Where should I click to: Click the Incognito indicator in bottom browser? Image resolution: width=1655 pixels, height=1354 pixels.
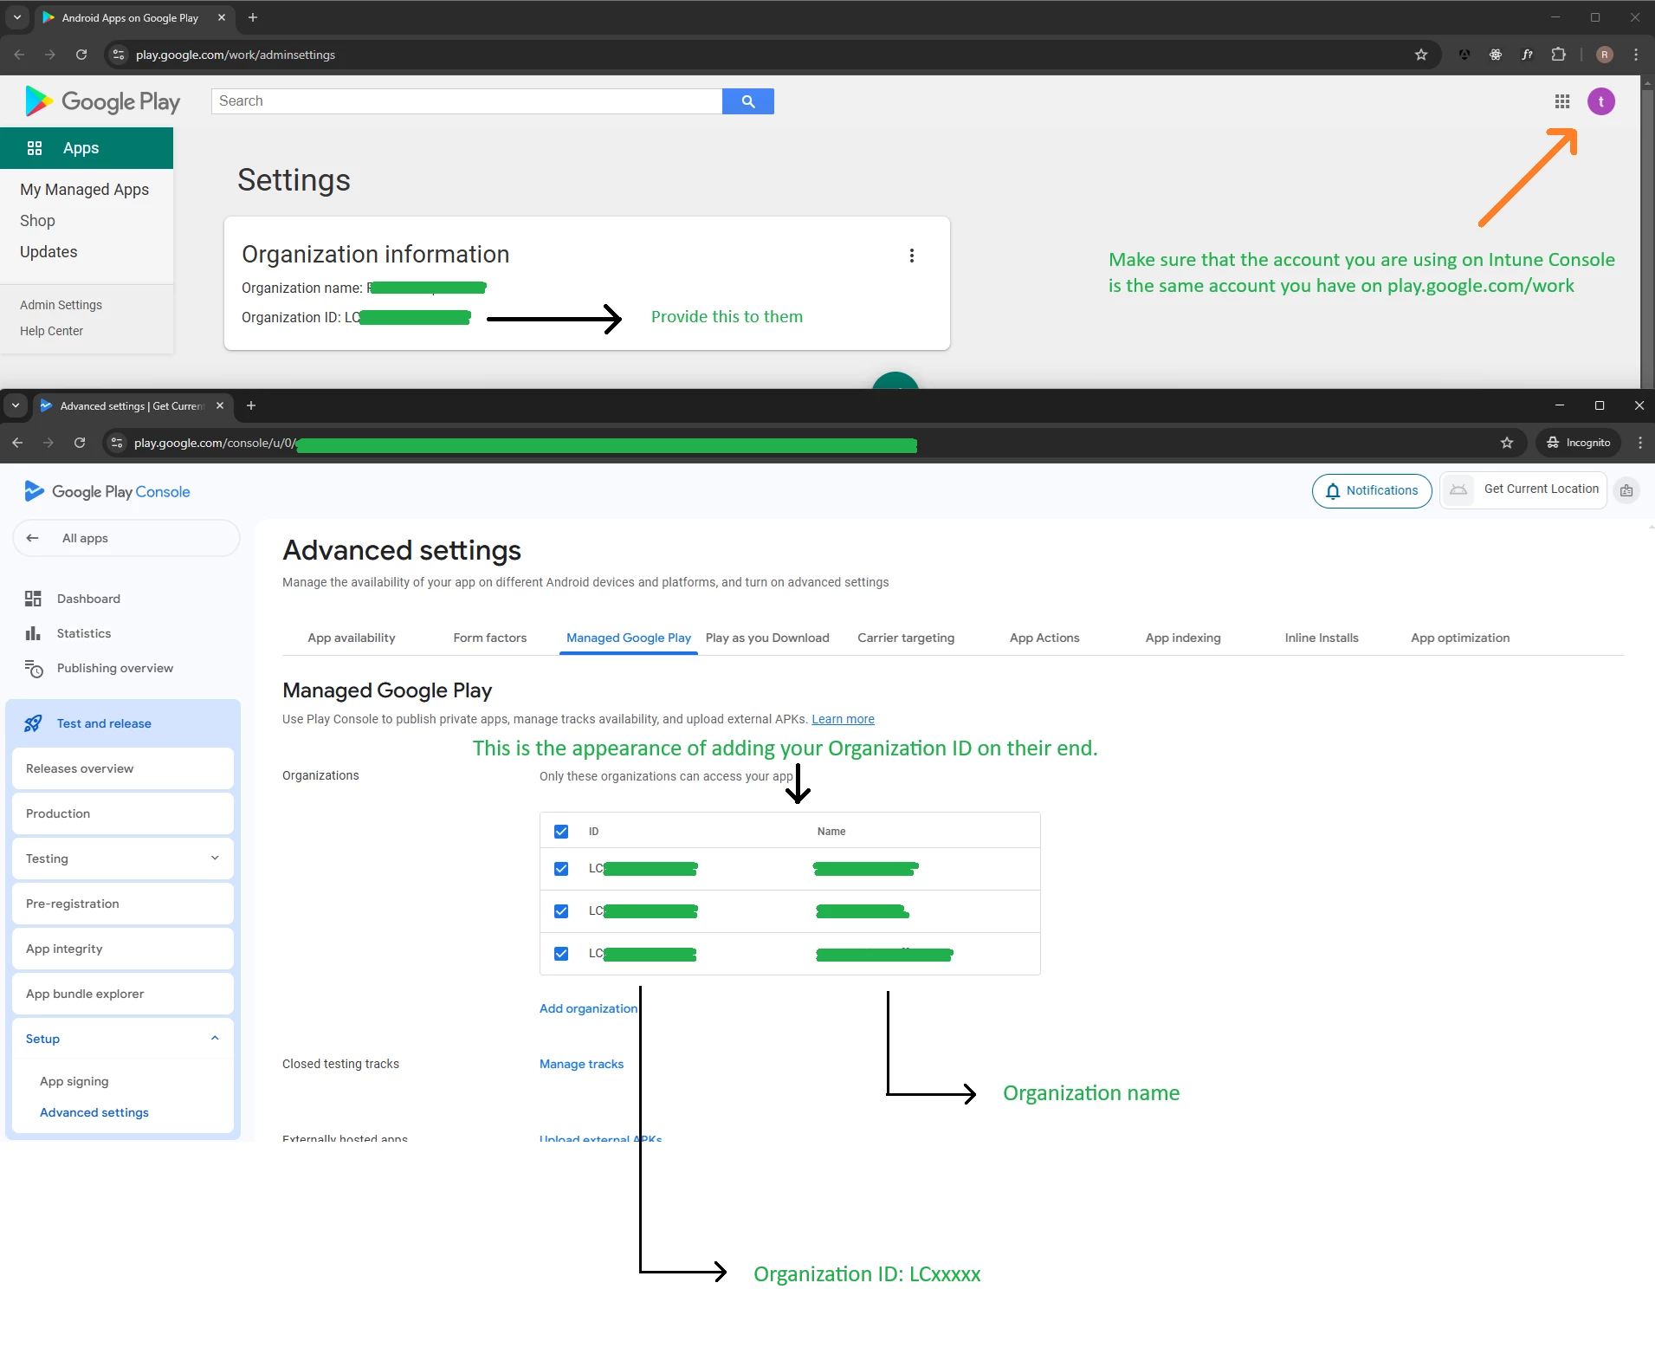(1579, 443)
